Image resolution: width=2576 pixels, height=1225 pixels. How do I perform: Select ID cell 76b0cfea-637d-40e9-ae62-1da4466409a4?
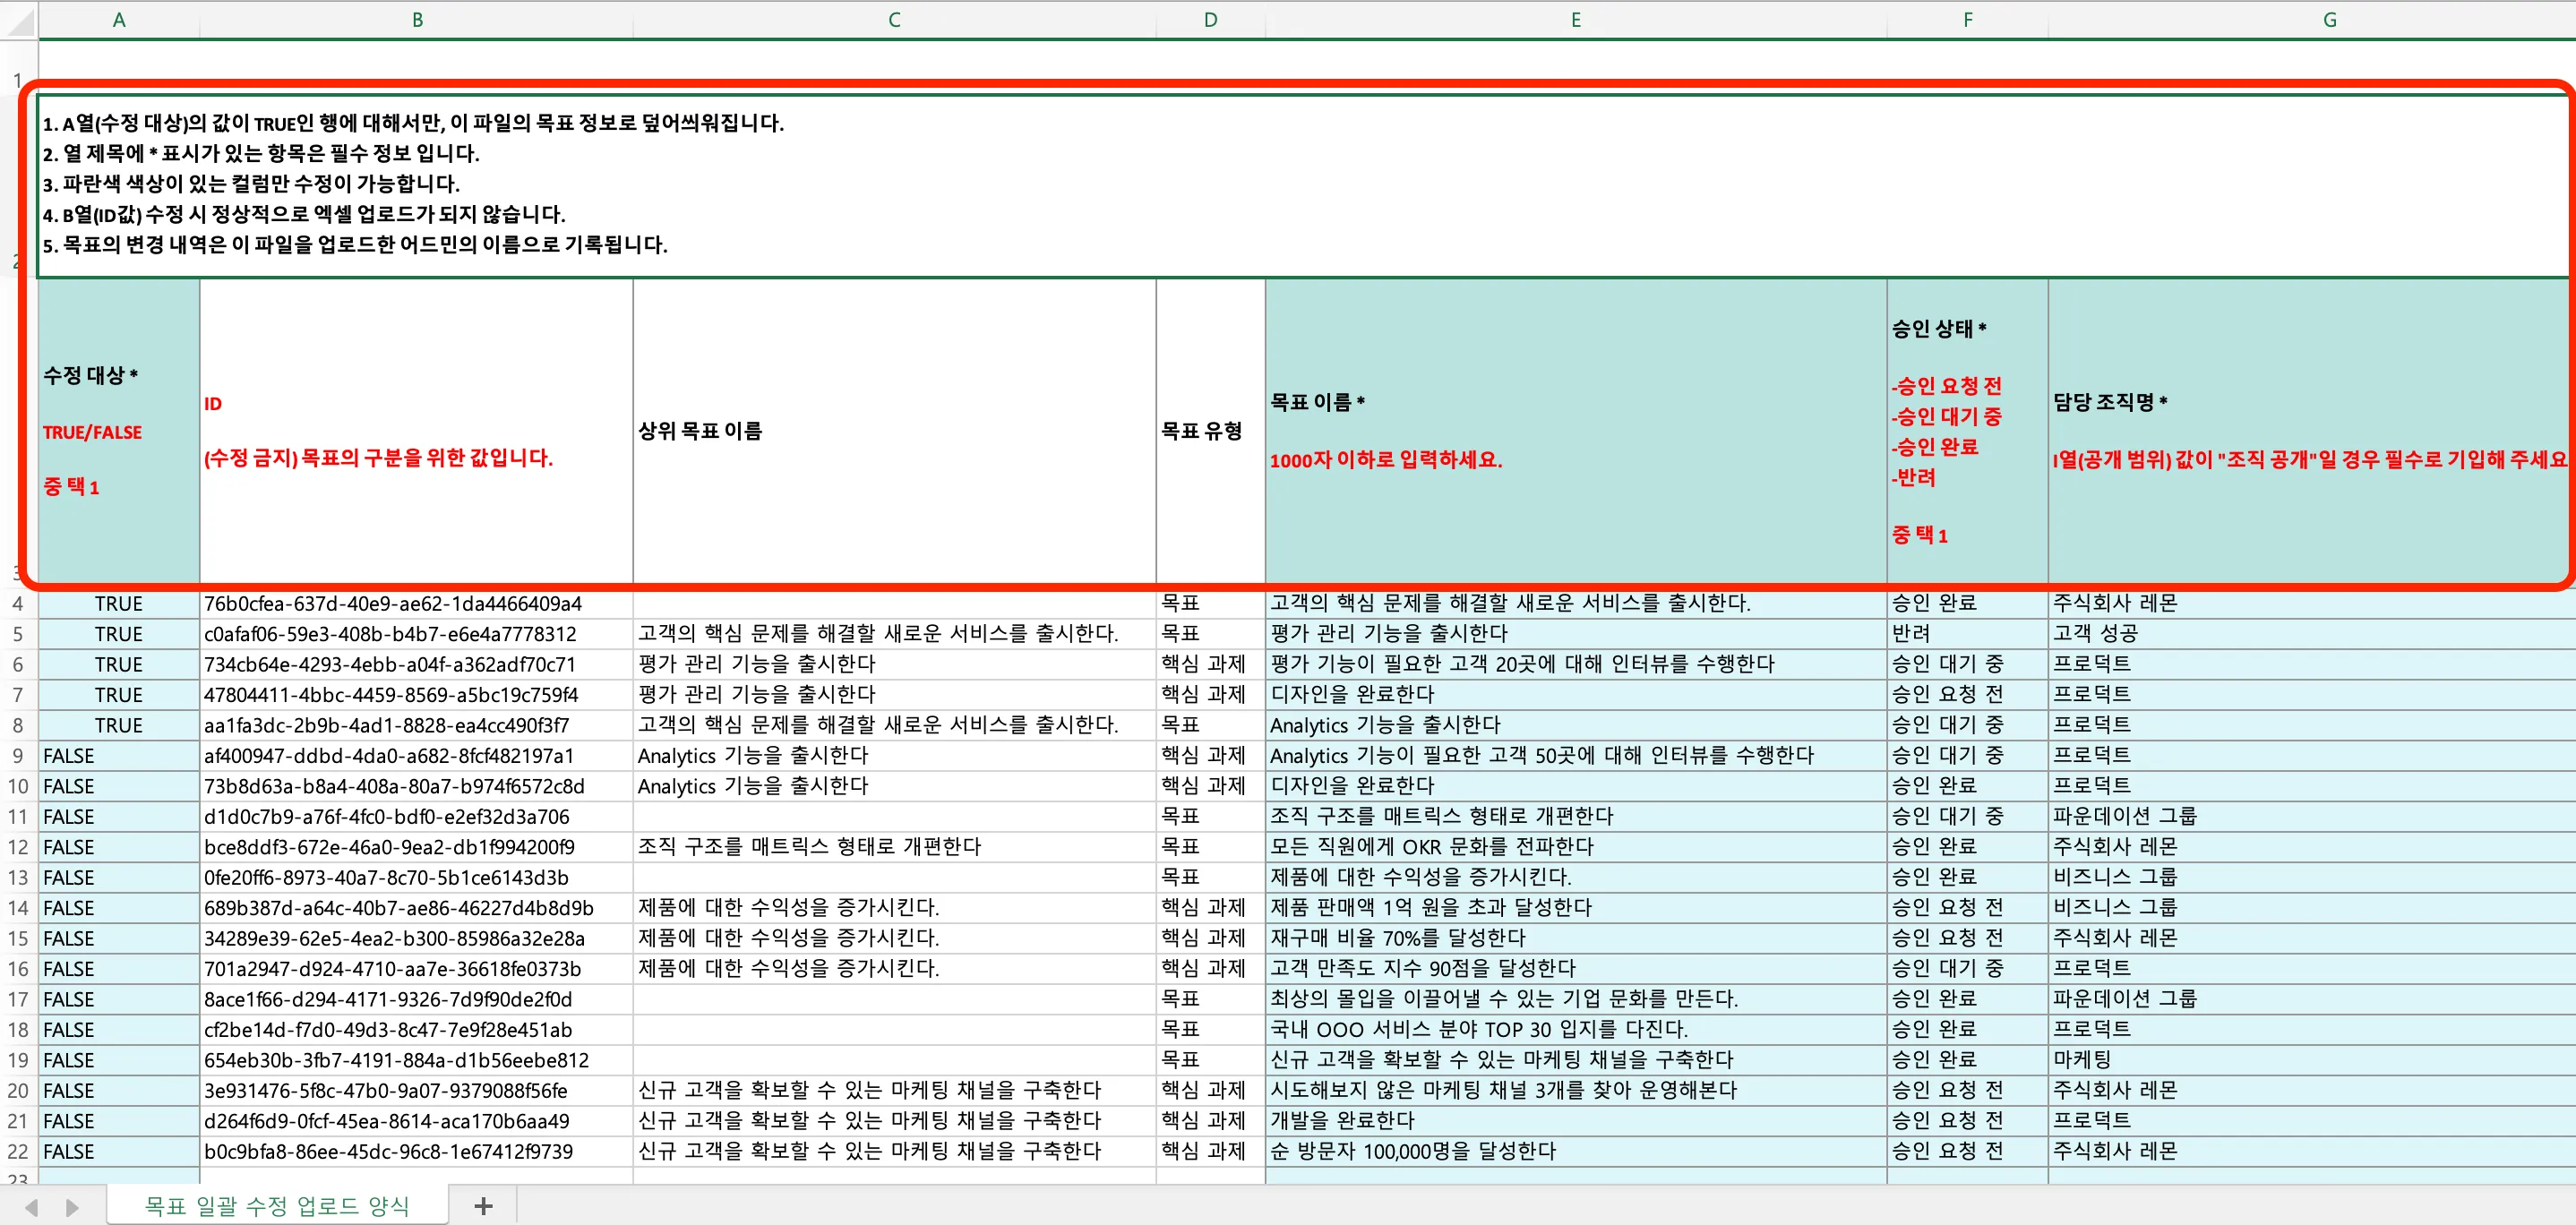[416, 604]
